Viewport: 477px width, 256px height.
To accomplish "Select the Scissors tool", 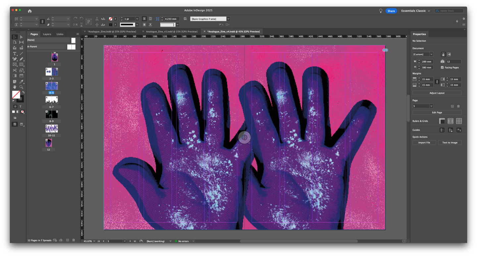I will 15,70.
